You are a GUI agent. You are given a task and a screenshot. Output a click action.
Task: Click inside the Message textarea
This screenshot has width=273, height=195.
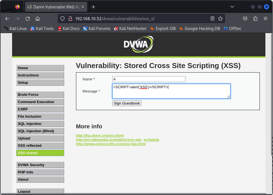(171, 91)
